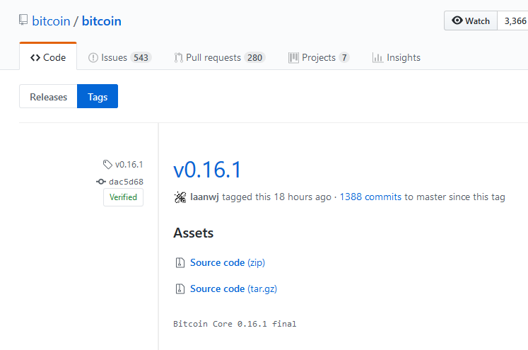This screenshot has height=350, width=528.
Task: Click the Issues exclamation icon
Action: pos(93,58)
